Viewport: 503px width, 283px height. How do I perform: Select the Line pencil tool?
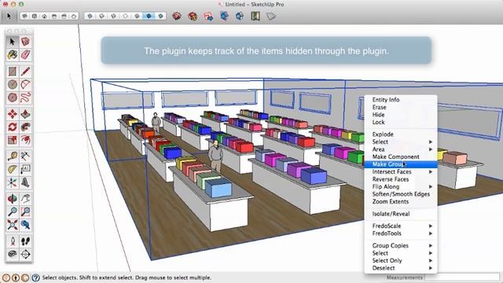pyautogui.click(x=25, y=72)
